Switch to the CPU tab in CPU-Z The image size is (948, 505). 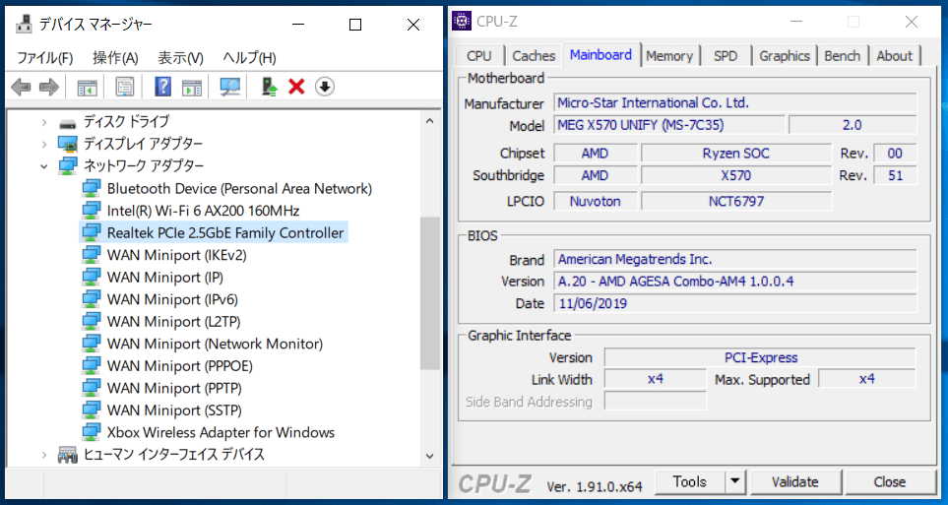coord(479,56)
